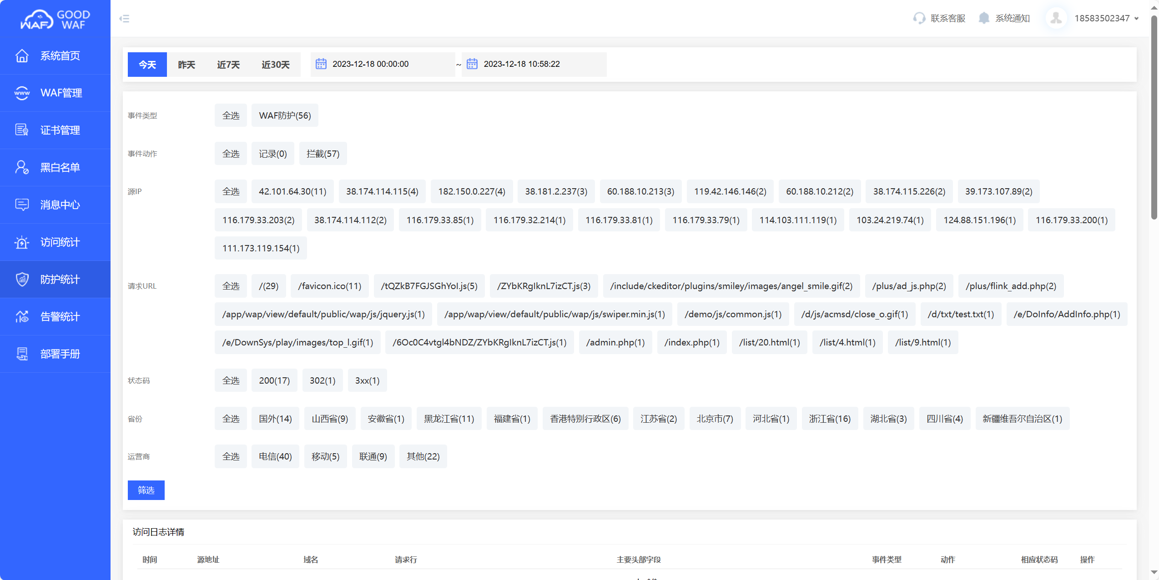1159x580 pixels.
Task: Switch to the 近7天 time range tab
Action: coord(228,64)
